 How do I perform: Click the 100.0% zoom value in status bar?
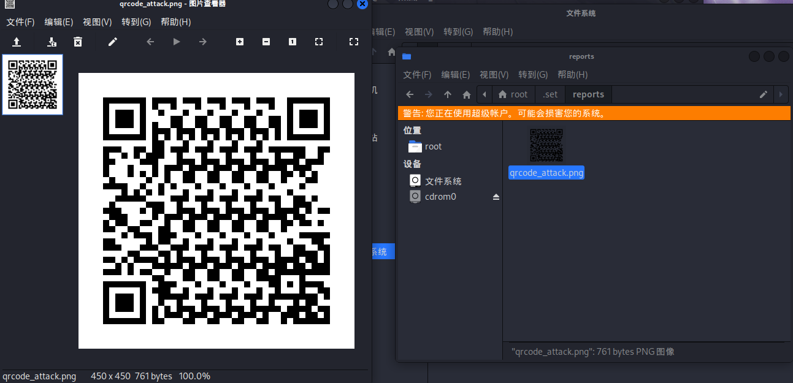[194, 376]
